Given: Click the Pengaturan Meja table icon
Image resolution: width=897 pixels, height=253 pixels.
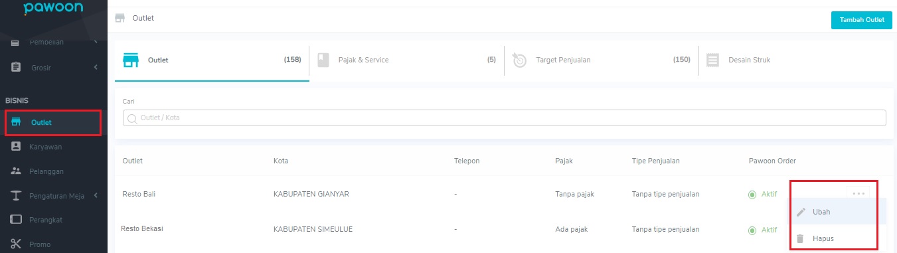Looking at the screenshot, I should point(16,195).
